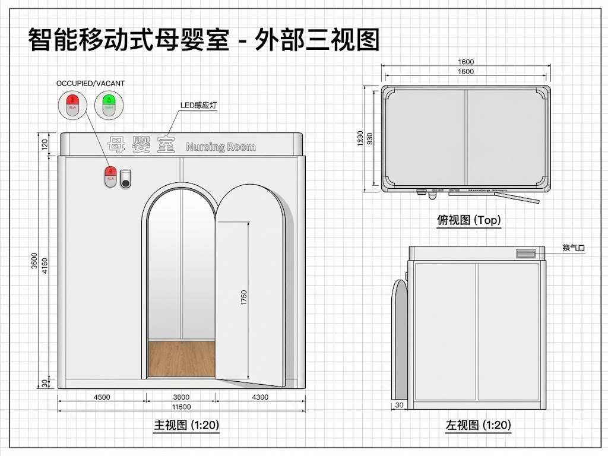Click the 3600 door width dimension
The image size is (608, 456).
[181, 397]
